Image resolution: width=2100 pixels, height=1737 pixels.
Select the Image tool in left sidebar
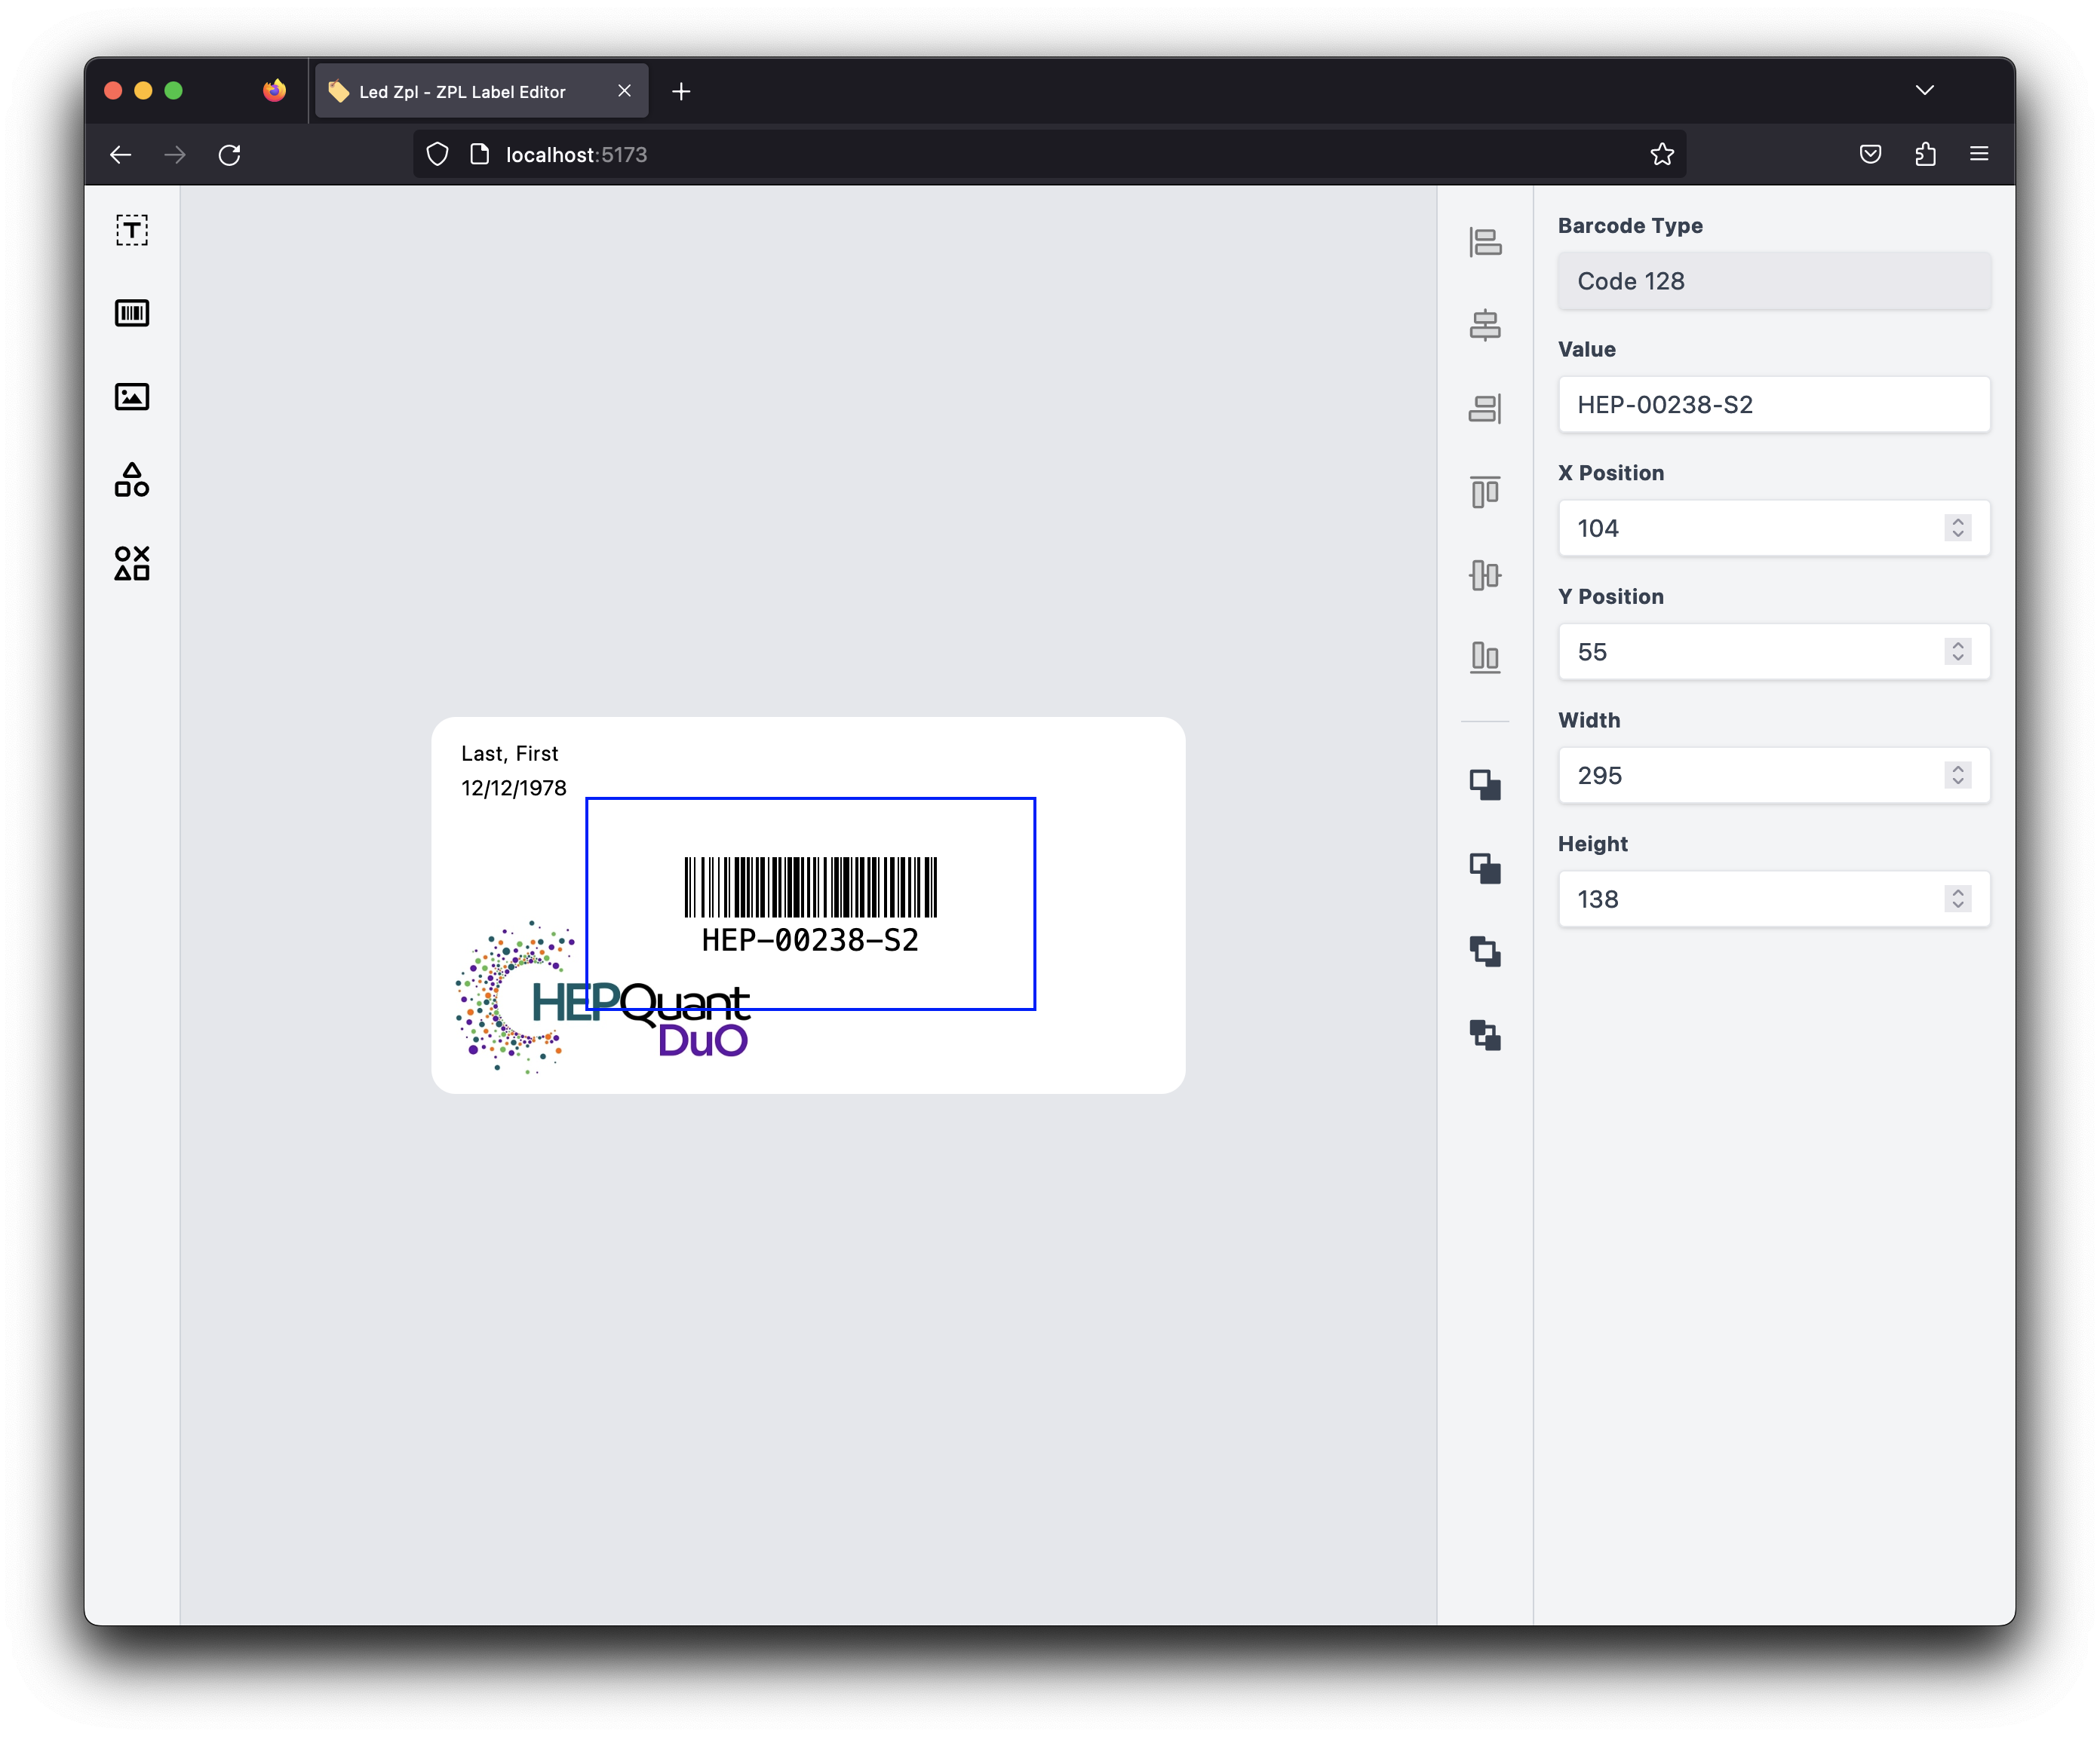[x=132, y=397]
